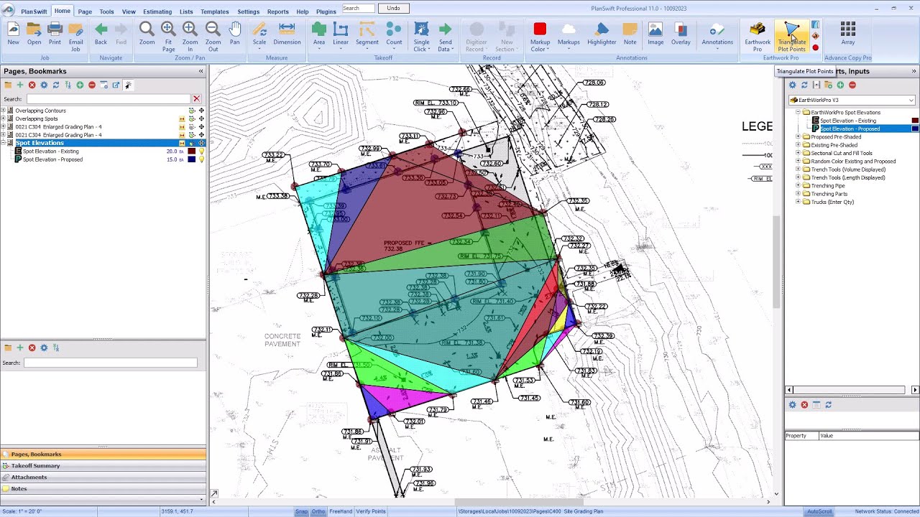Viewport: 920px width, 517px height.
Task: Expand the Sectional Cut and Fill Tools folder
Action: pos(798,153)
